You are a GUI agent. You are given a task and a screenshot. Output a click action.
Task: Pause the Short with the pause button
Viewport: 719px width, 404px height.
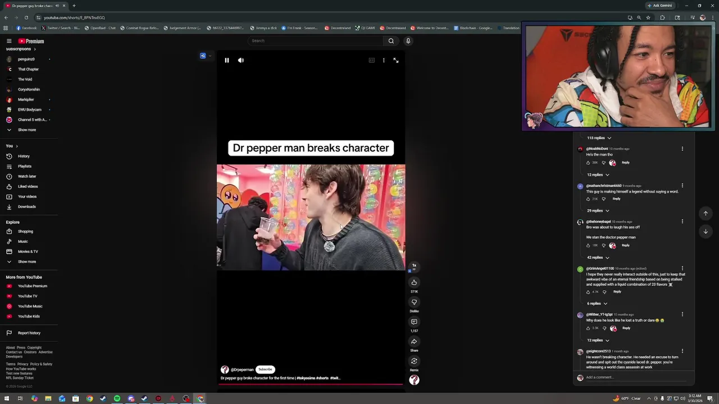click(x=226, y=60)
